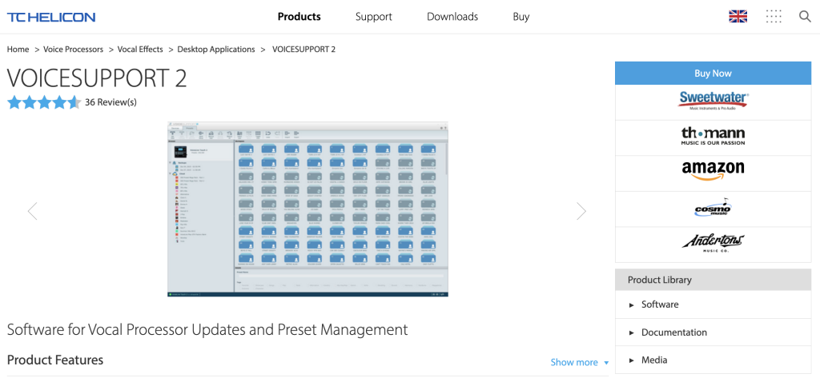The image size is (820, 378).
Task: Open the UK flag language selector
Action: (738, 17)
